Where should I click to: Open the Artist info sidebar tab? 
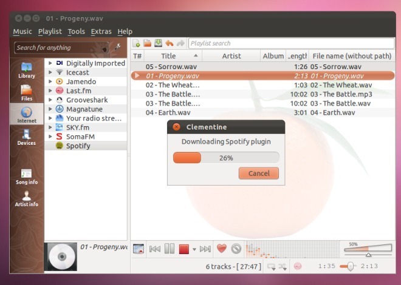tap(27, 198)
